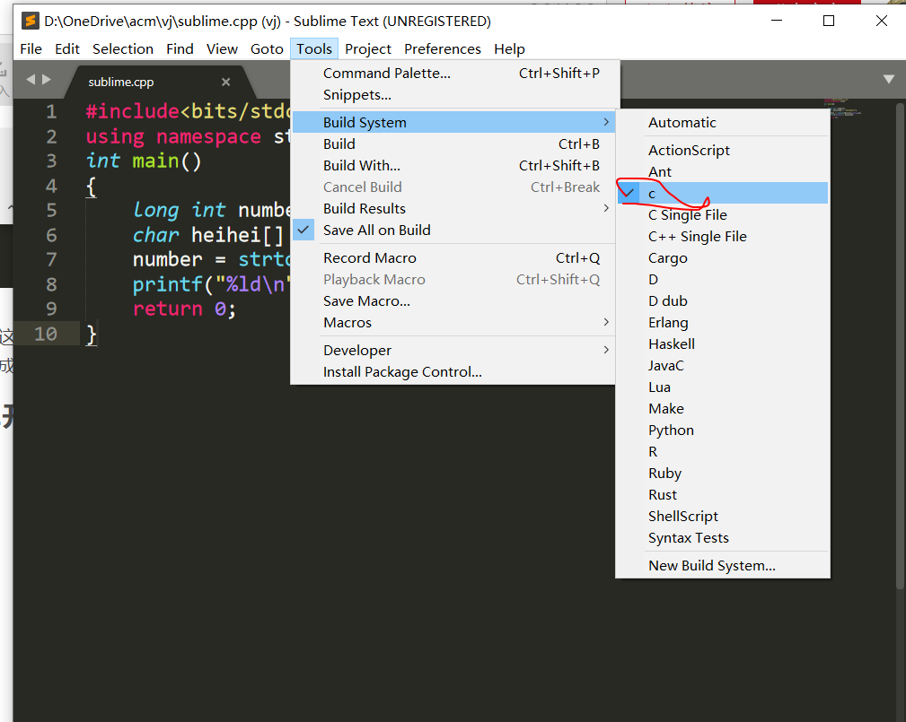Image resolution: width=906 pixels, height=722 pixels.
Task: Select the checked lowercase c build system
Action: [x=723, y=194]
